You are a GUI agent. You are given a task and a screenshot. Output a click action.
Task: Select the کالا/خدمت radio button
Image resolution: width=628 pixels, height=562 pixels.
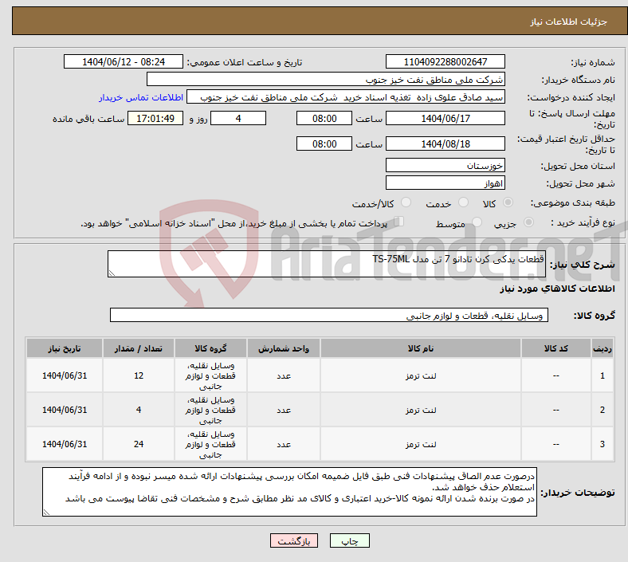pyautogui.click(x=406, y=202)
